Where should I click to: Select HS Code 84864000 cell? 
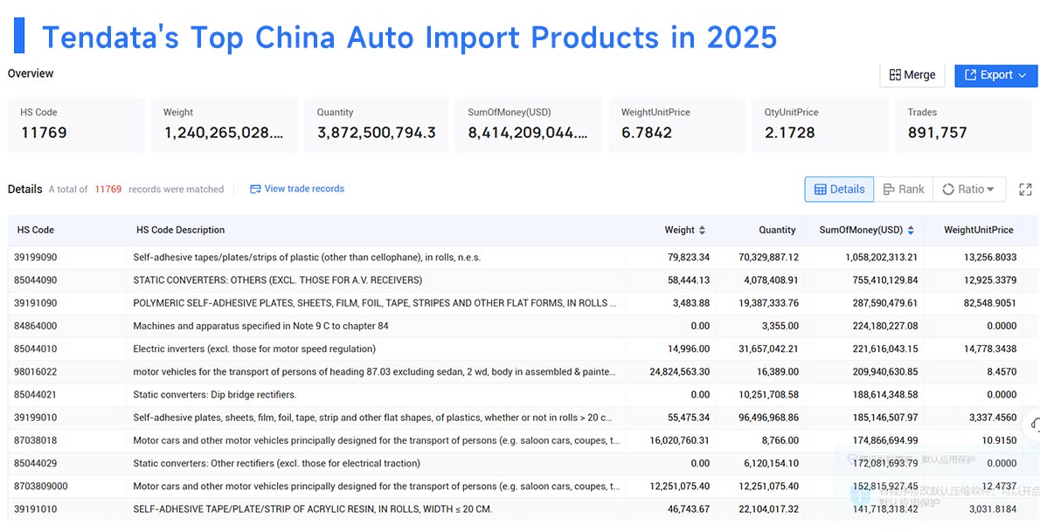[35, 326]
